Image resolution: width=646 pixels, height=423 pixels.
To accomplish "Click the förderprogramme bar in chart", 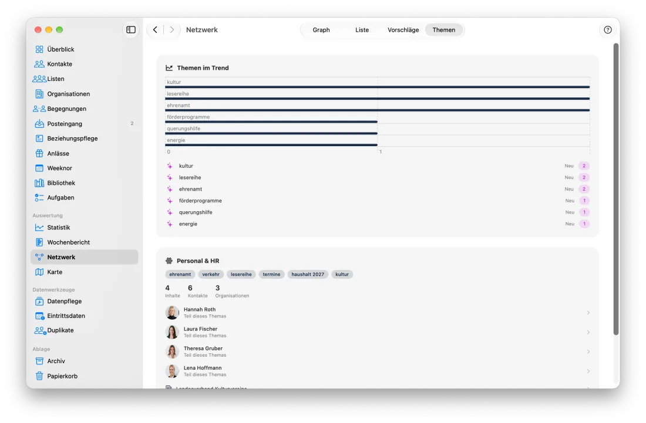I will click(x=271, y=122).
